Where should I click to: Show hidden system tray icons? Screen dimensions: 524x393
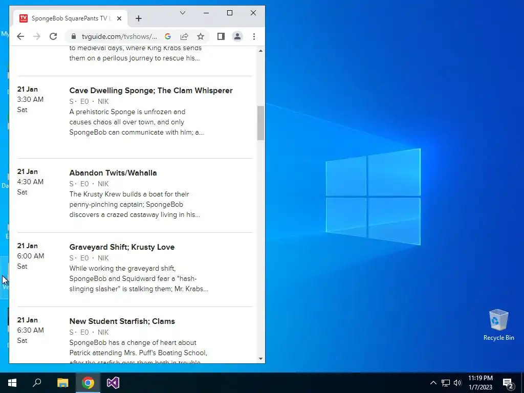tap(433, 383)
